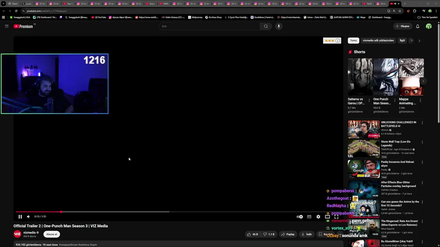Start voice search with microphone icon
Viewport: 440px width, 247px height.
pos(279,26)
